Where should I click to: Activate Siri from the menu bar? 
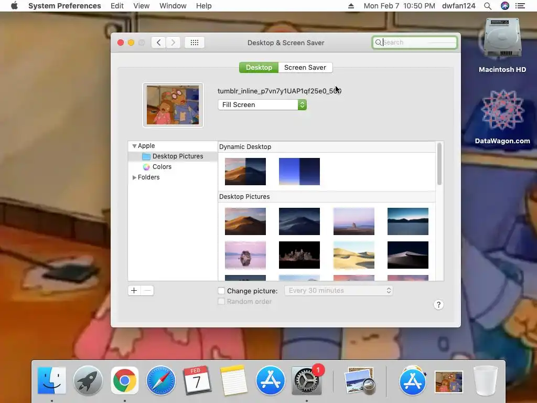pos(505,6)
